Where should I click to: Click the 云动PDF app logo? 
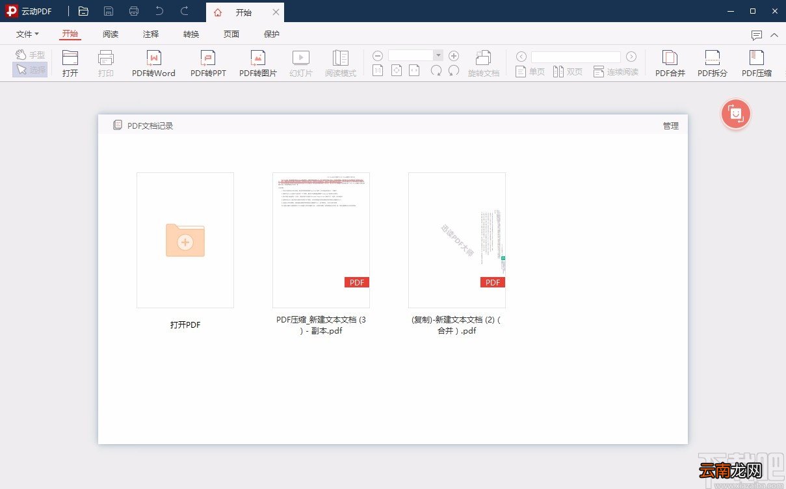(x=12, y=11)
